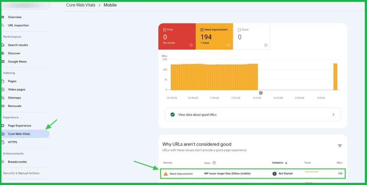Click the Core Web Vitals gauge icon

pyautogui.click(x=3, y=134)
